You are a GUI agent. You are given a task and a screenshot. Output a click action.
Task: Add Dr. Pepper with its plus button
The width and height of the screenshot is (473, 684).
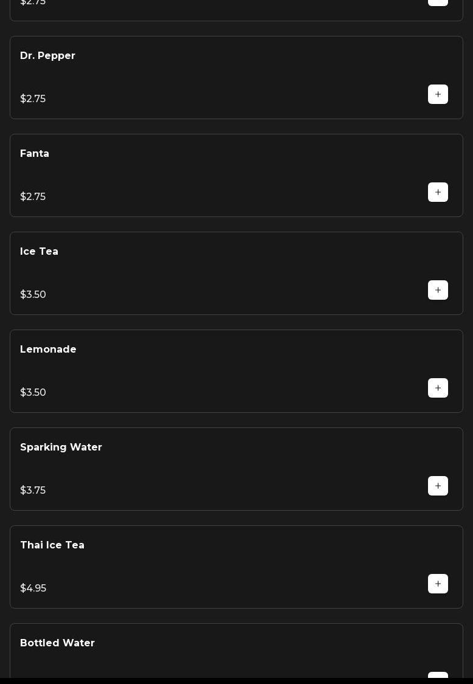[x=438, y=94]
